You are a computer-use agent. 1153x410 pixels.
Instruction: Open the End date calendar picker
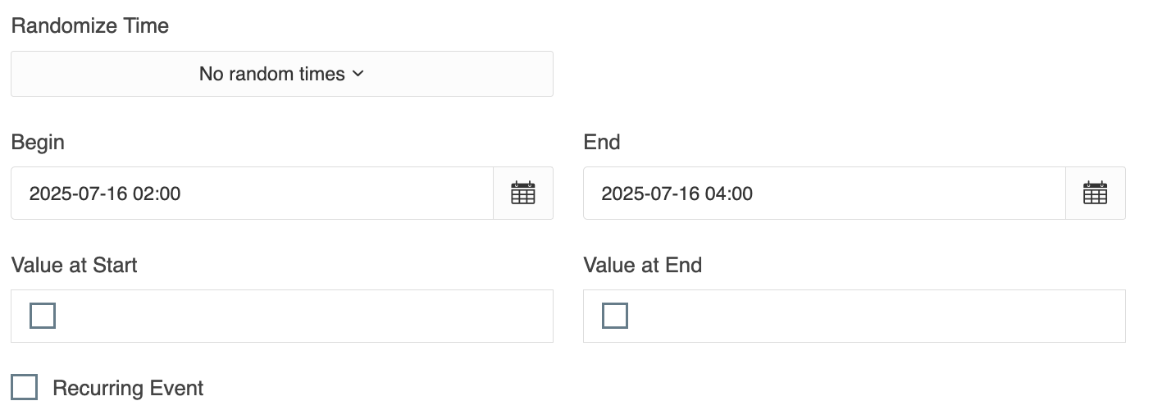click(1096, 194)
